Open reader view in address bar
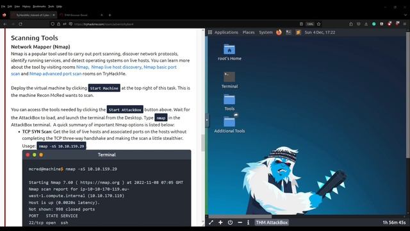This screenshot has width=410, height=231. click(x=301, y=24)
